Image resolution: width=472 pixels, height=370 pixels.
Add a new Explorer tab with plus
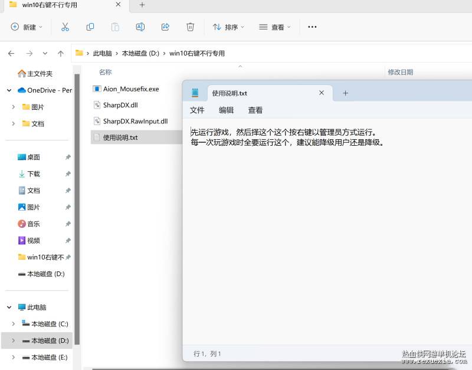click(142, 5)
